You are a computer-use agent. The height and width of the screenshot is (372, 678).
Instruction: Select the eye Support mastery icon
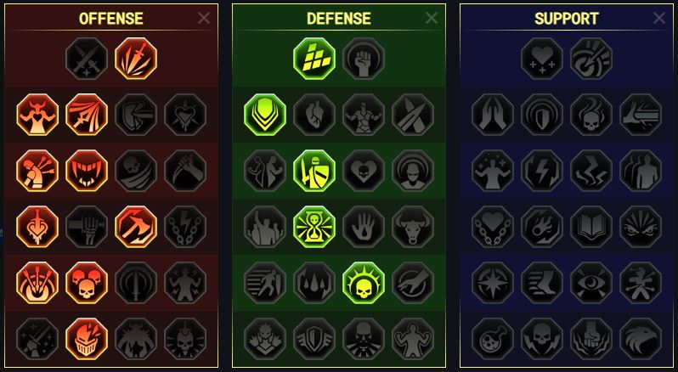[591, 283]
